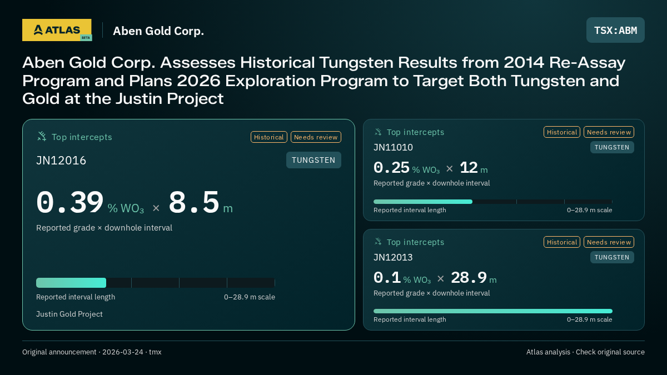Image resolution: width=667 pixels, height=375 pixels.
Task: Click 0–28.9 m scale label in JN12016 card
Action: tap(250, 297)
